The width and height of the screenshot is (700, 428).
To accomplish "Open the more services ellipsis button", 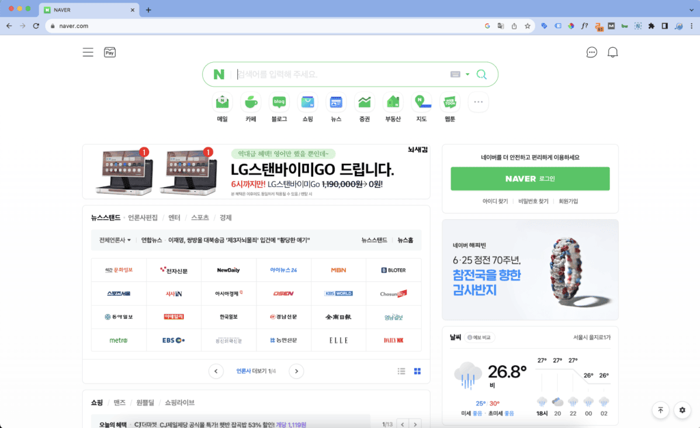I will coord(478,102).
